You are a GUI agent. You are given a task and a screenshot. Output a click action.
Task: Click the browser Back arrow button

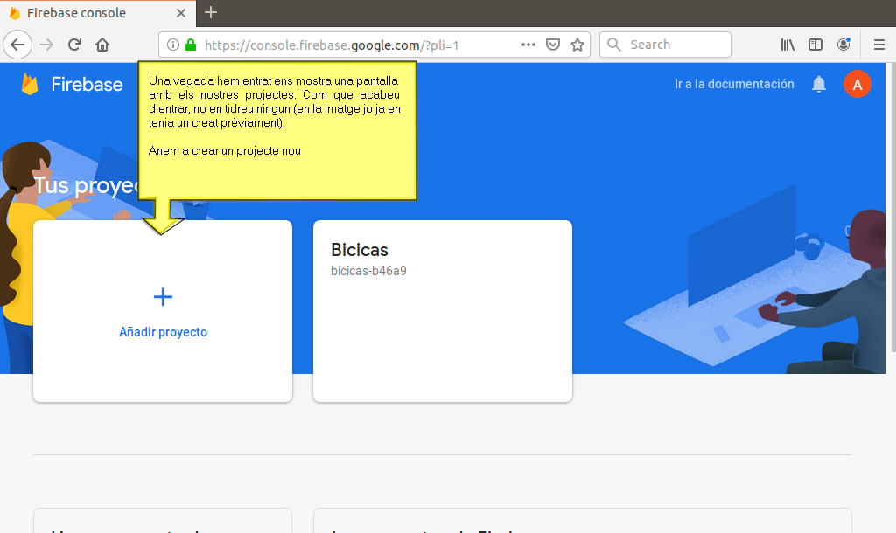click(x=17, y=45)
